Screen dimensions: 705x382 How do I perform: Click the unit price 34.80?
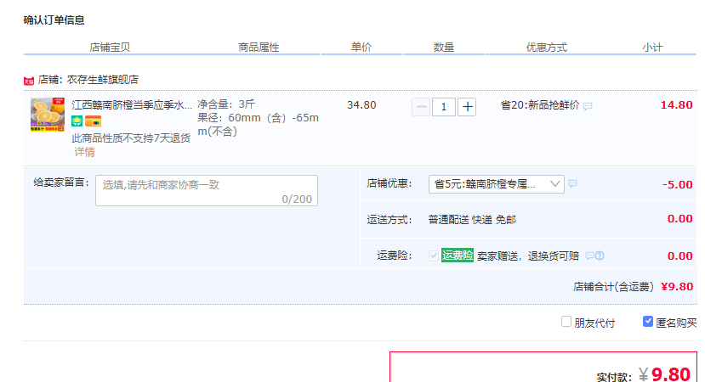[x=361, y=105]
